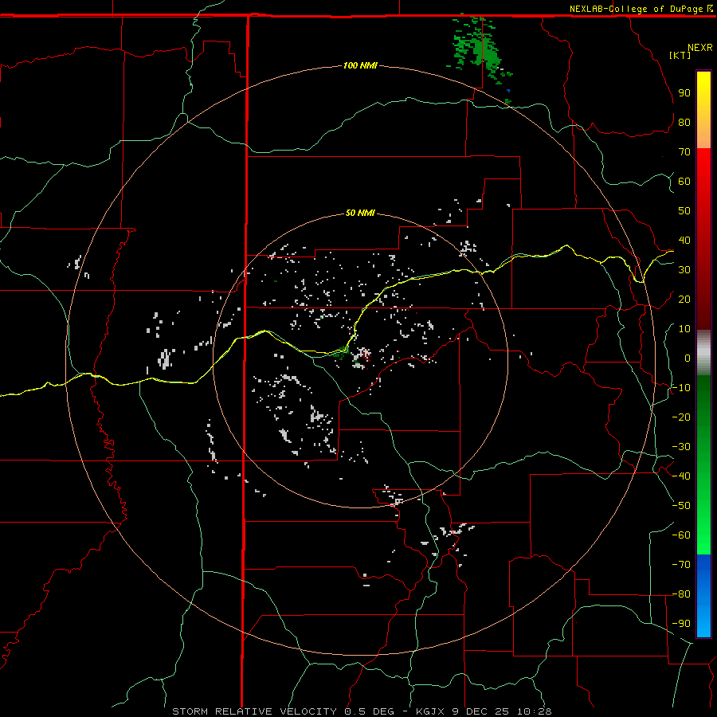The height and width of the screenshot is (717, 717).
Task: Click the 50 NMI range ring label
Action: coord(360,213)
